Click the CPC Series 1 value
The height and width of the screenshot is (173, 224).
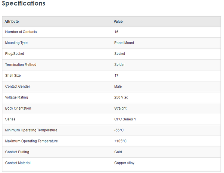click(125, 119)
